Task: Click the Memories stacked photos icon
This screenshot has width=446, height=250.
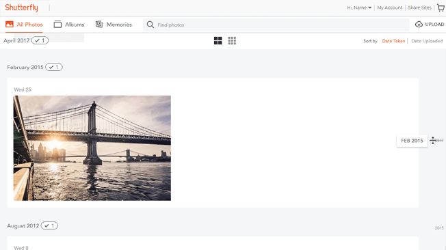Action: tap(99, 25)
